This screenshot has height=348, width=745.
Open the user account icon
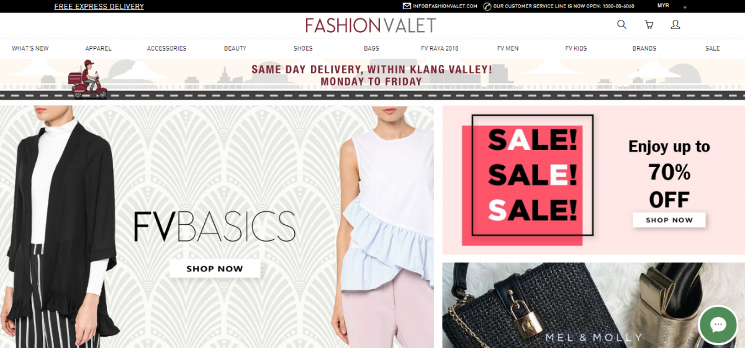(675, 25)
